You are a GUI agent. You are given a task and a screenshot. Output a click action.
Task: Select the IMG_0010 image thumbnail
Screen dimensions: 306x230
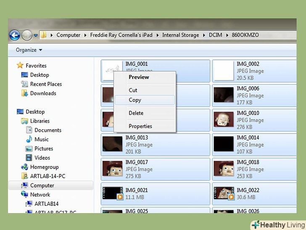pos(224,120)
